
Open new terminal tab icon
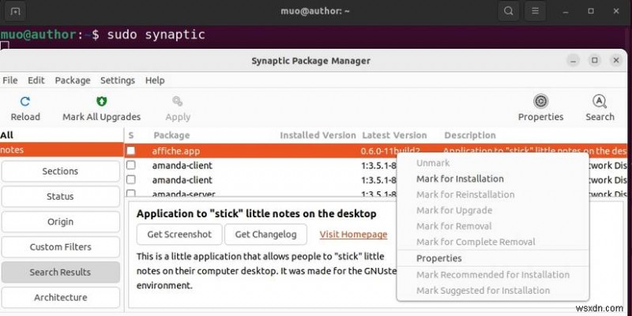(x=15, y=11)
